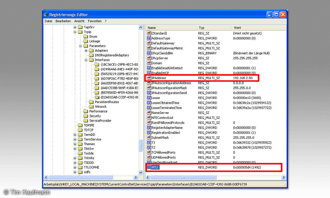Click the Security folder icon
330x198 pixels.
pyautogui.click(x=86, y=116)
